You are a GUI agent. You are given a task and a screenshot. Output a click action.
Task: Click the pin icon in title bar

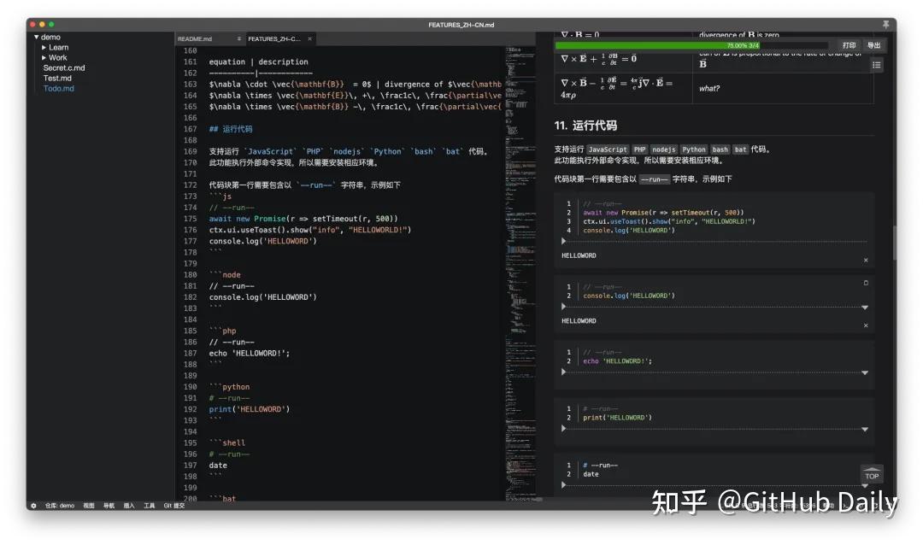click(886, 25)
